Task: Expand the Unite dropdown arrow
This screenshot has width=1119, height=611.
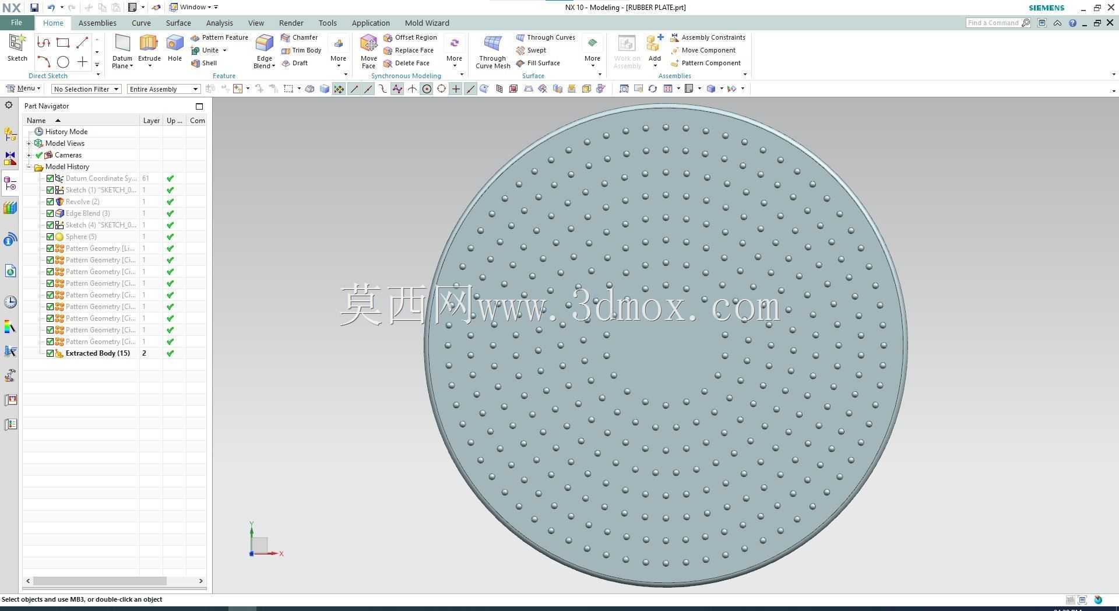Action: click(x=224, y=50)
